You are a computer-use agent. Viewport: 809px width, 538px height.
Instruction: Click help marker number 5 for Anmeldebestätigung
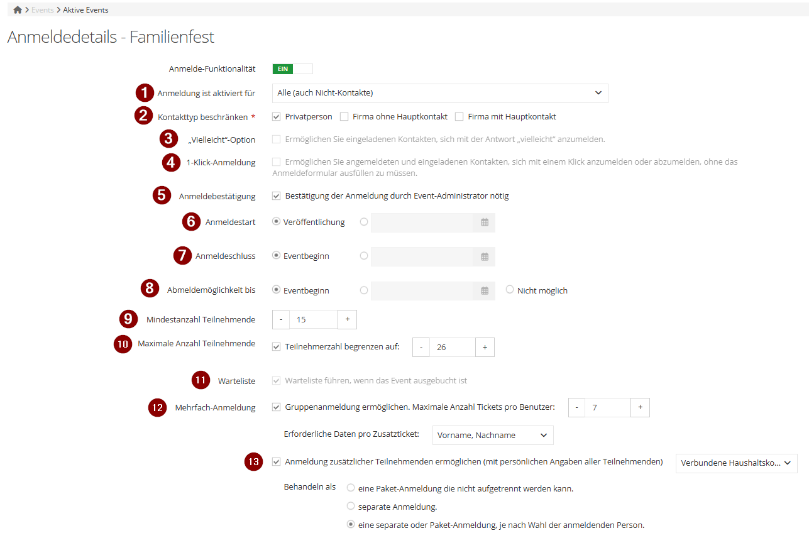click(x=162, y=195)
